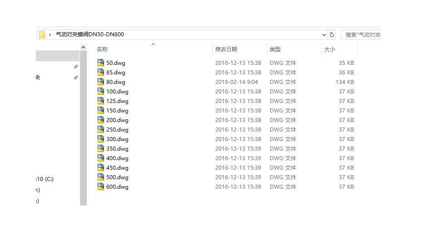
Task: Click the modified date of 50.dwg
Action: click(x=238, y=63)
